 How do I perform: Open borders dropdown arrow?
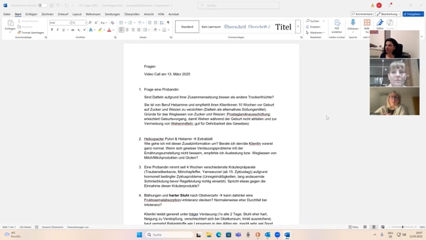click(168, 30)
